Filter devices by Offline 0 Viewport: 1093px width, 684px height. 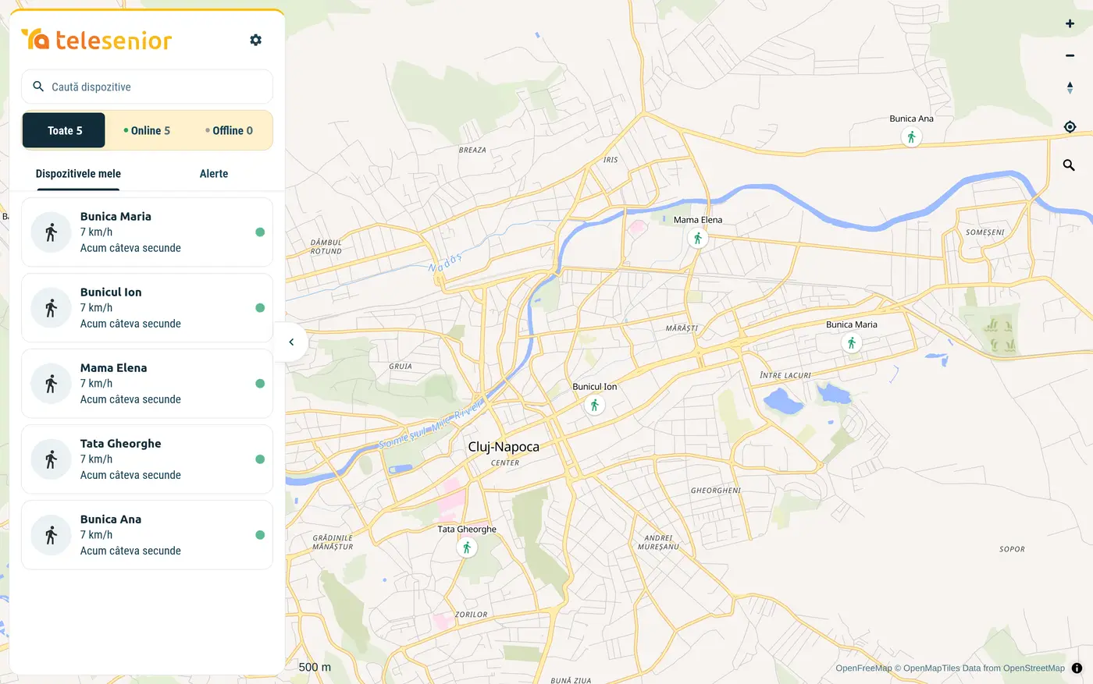pyautogui.click(x=230, y=130)
